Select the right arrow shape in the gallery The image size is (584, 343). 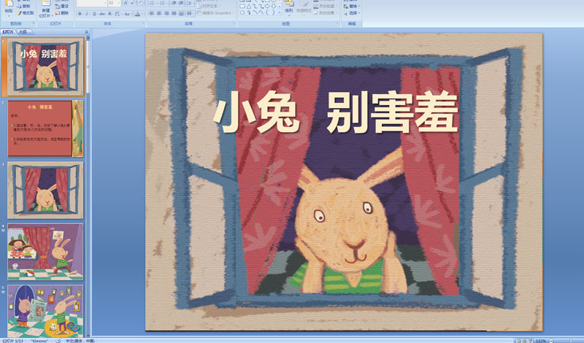coord(267,7)
